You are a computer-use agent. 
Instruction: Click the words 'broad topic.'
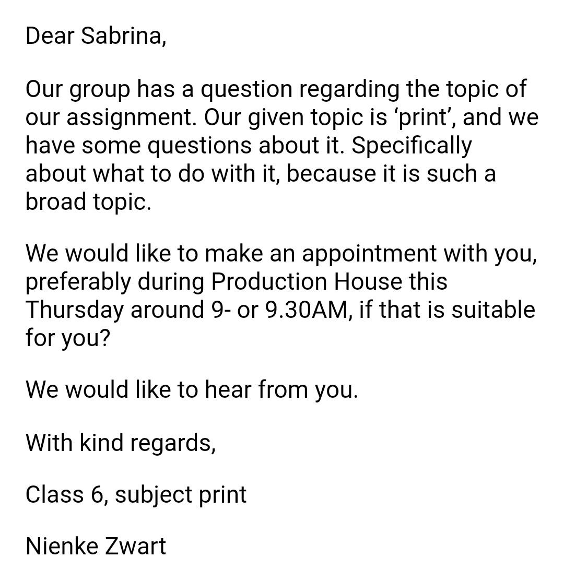click(x=88, y=201)
